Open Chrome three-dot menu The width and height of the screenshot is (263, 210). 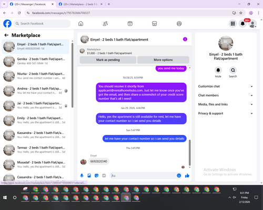258,13
